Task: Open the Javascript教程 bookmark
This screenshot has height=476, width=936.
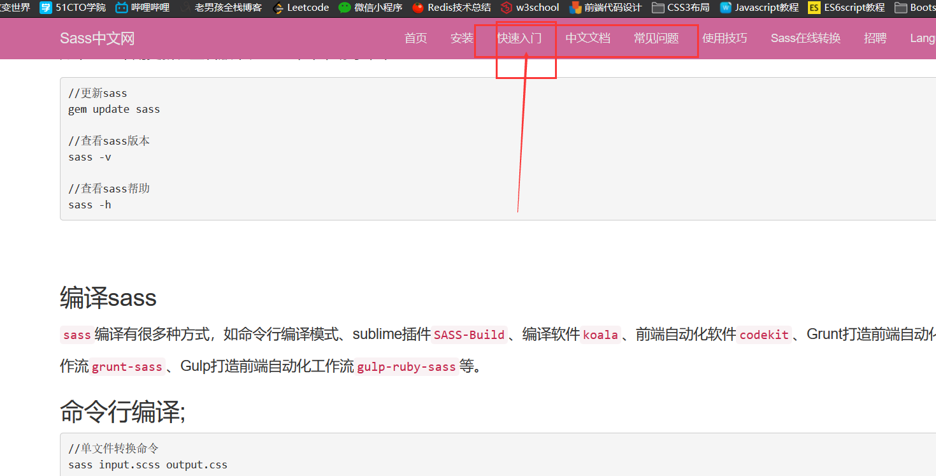Action: [x=759, y=8]
